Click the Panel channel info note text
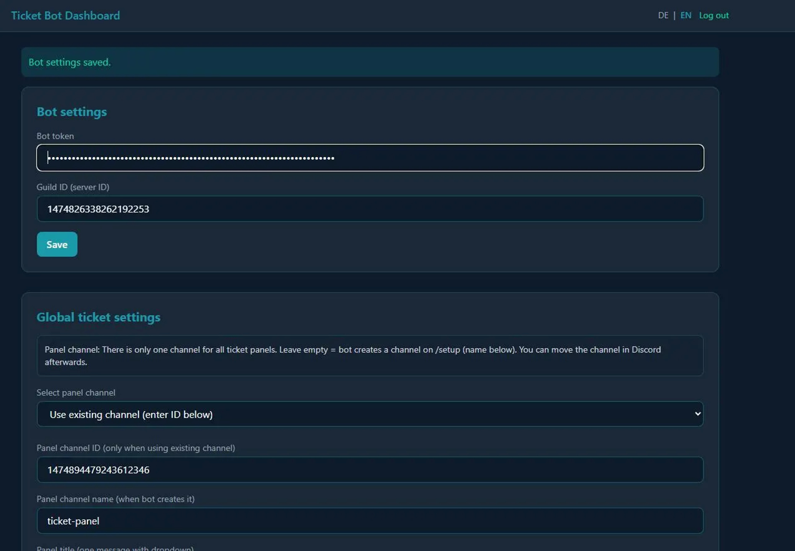Viewport: 795px width, 551px height. click(370, 355)
